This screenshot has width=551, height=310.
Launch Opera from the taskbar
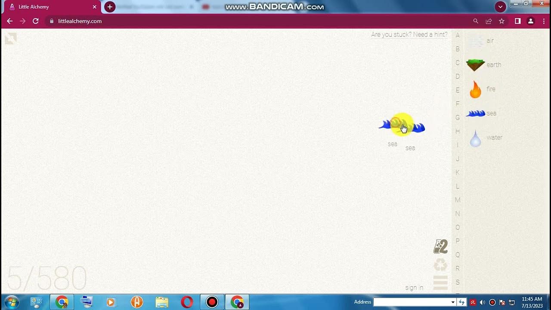tap(187, 302)
